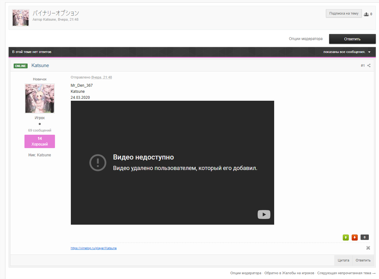Open Опции модератора at top
Screen dimensions: 379x279
tap(306, 39)
